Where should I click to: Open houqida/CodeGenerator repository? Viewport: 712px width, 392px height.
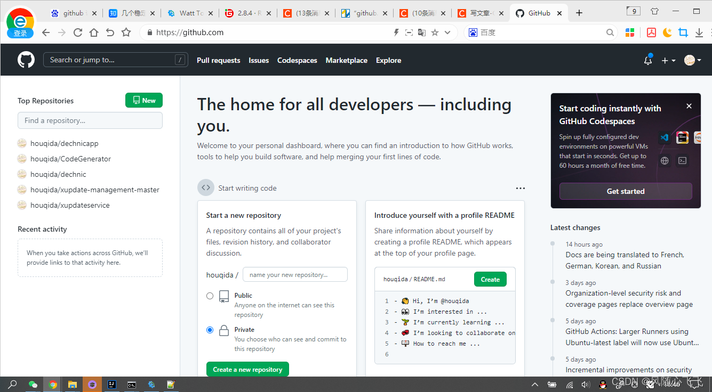[70, 159]
